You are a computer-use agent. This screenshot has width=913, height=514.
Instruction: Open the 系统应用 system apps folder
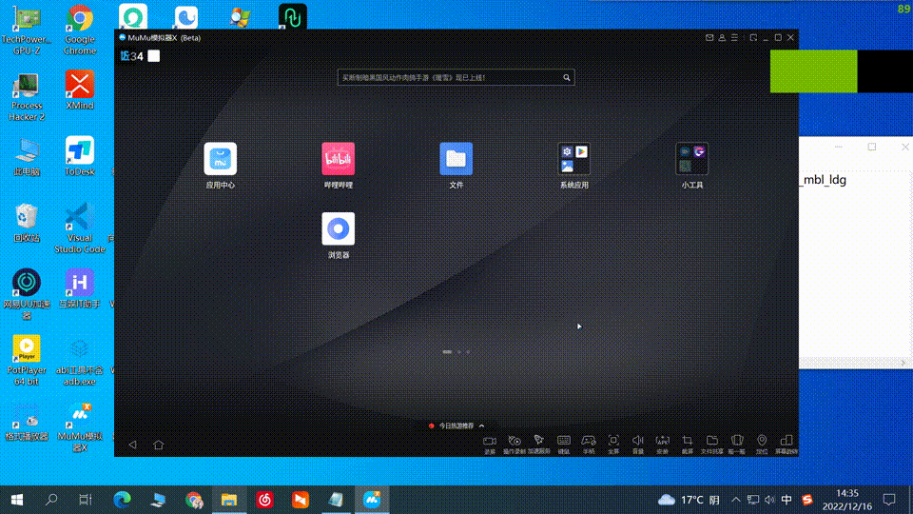[x=574, y=159]
